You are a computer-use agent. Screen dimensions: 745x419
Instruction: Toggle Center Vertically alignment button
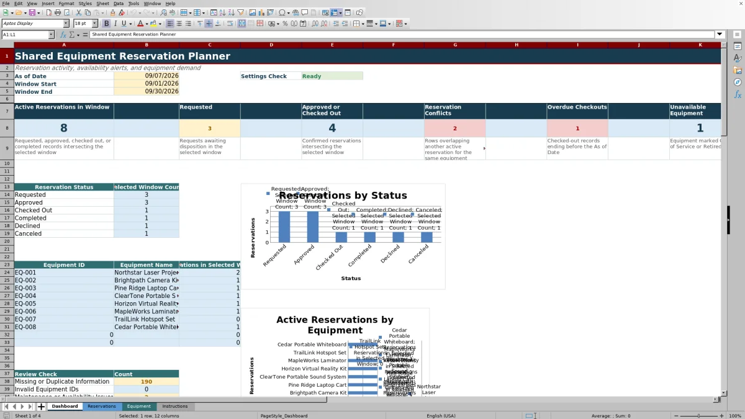[x=209, y=24]
